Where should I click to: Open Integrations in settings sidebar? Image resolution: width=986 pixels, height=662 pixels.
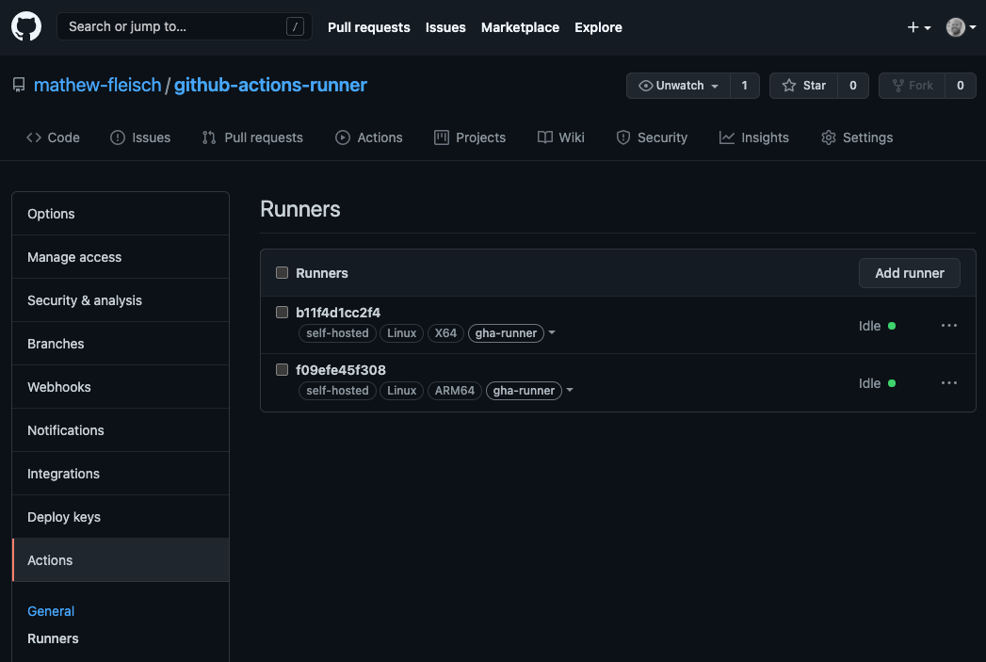tap(121, 474)
